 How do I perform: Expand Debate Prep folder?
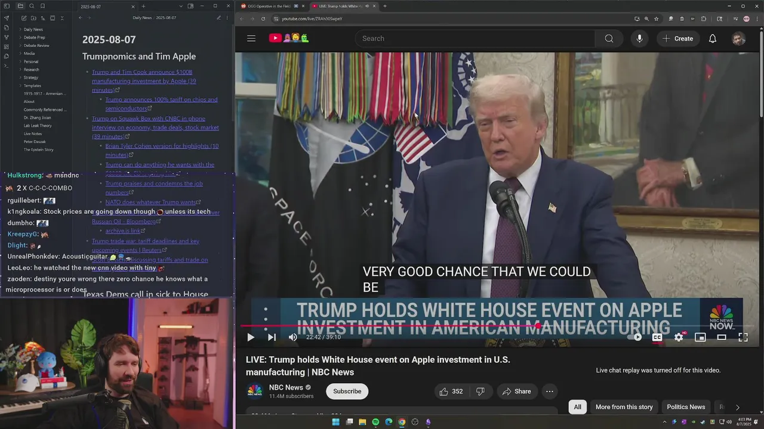pyautogui.click(x=34, y=38)
